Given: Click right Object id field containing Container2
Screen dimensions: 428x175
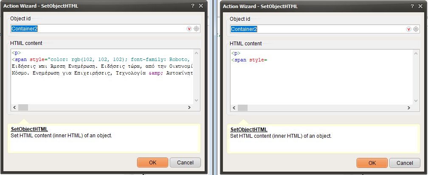Looking at the screenshot, I should click(x=318, y=29).
